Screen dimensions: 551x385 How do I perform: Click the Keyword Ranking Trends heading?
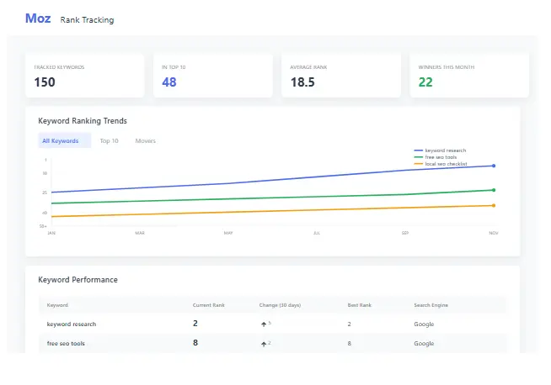(x=83, y=121)
